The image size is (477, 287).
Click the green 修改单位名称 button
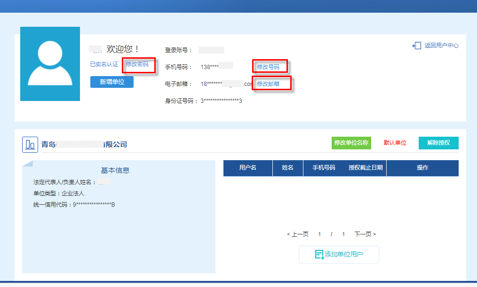[351, 143]
